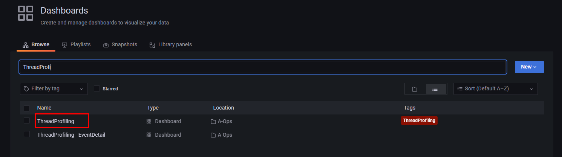Open the ThreadProfiling—EventDetail dashboard
The image size is (562, 157).
[x=71, y=135]
